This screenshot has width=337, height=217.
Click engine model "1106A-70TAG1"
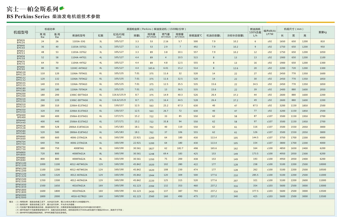(x=79, y=73)
